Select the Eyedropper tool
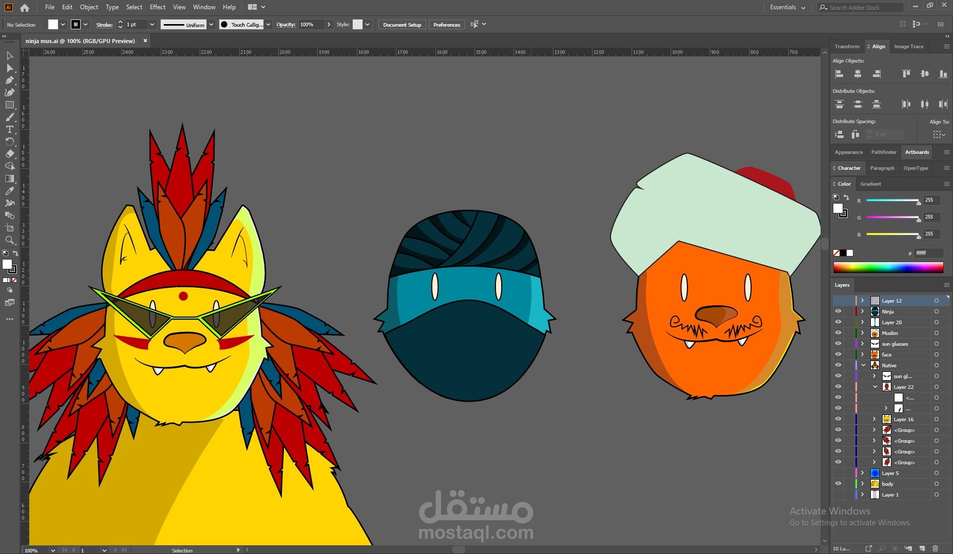Screen dimensions: 953x554 click(10, 191)
